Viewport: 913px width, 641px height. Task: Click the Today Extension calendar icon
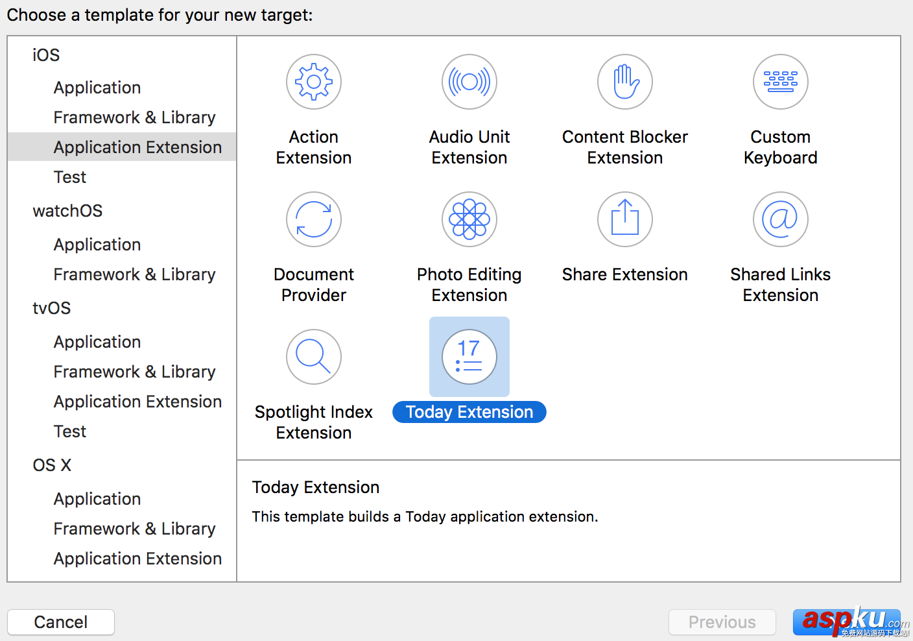[469, 357]
